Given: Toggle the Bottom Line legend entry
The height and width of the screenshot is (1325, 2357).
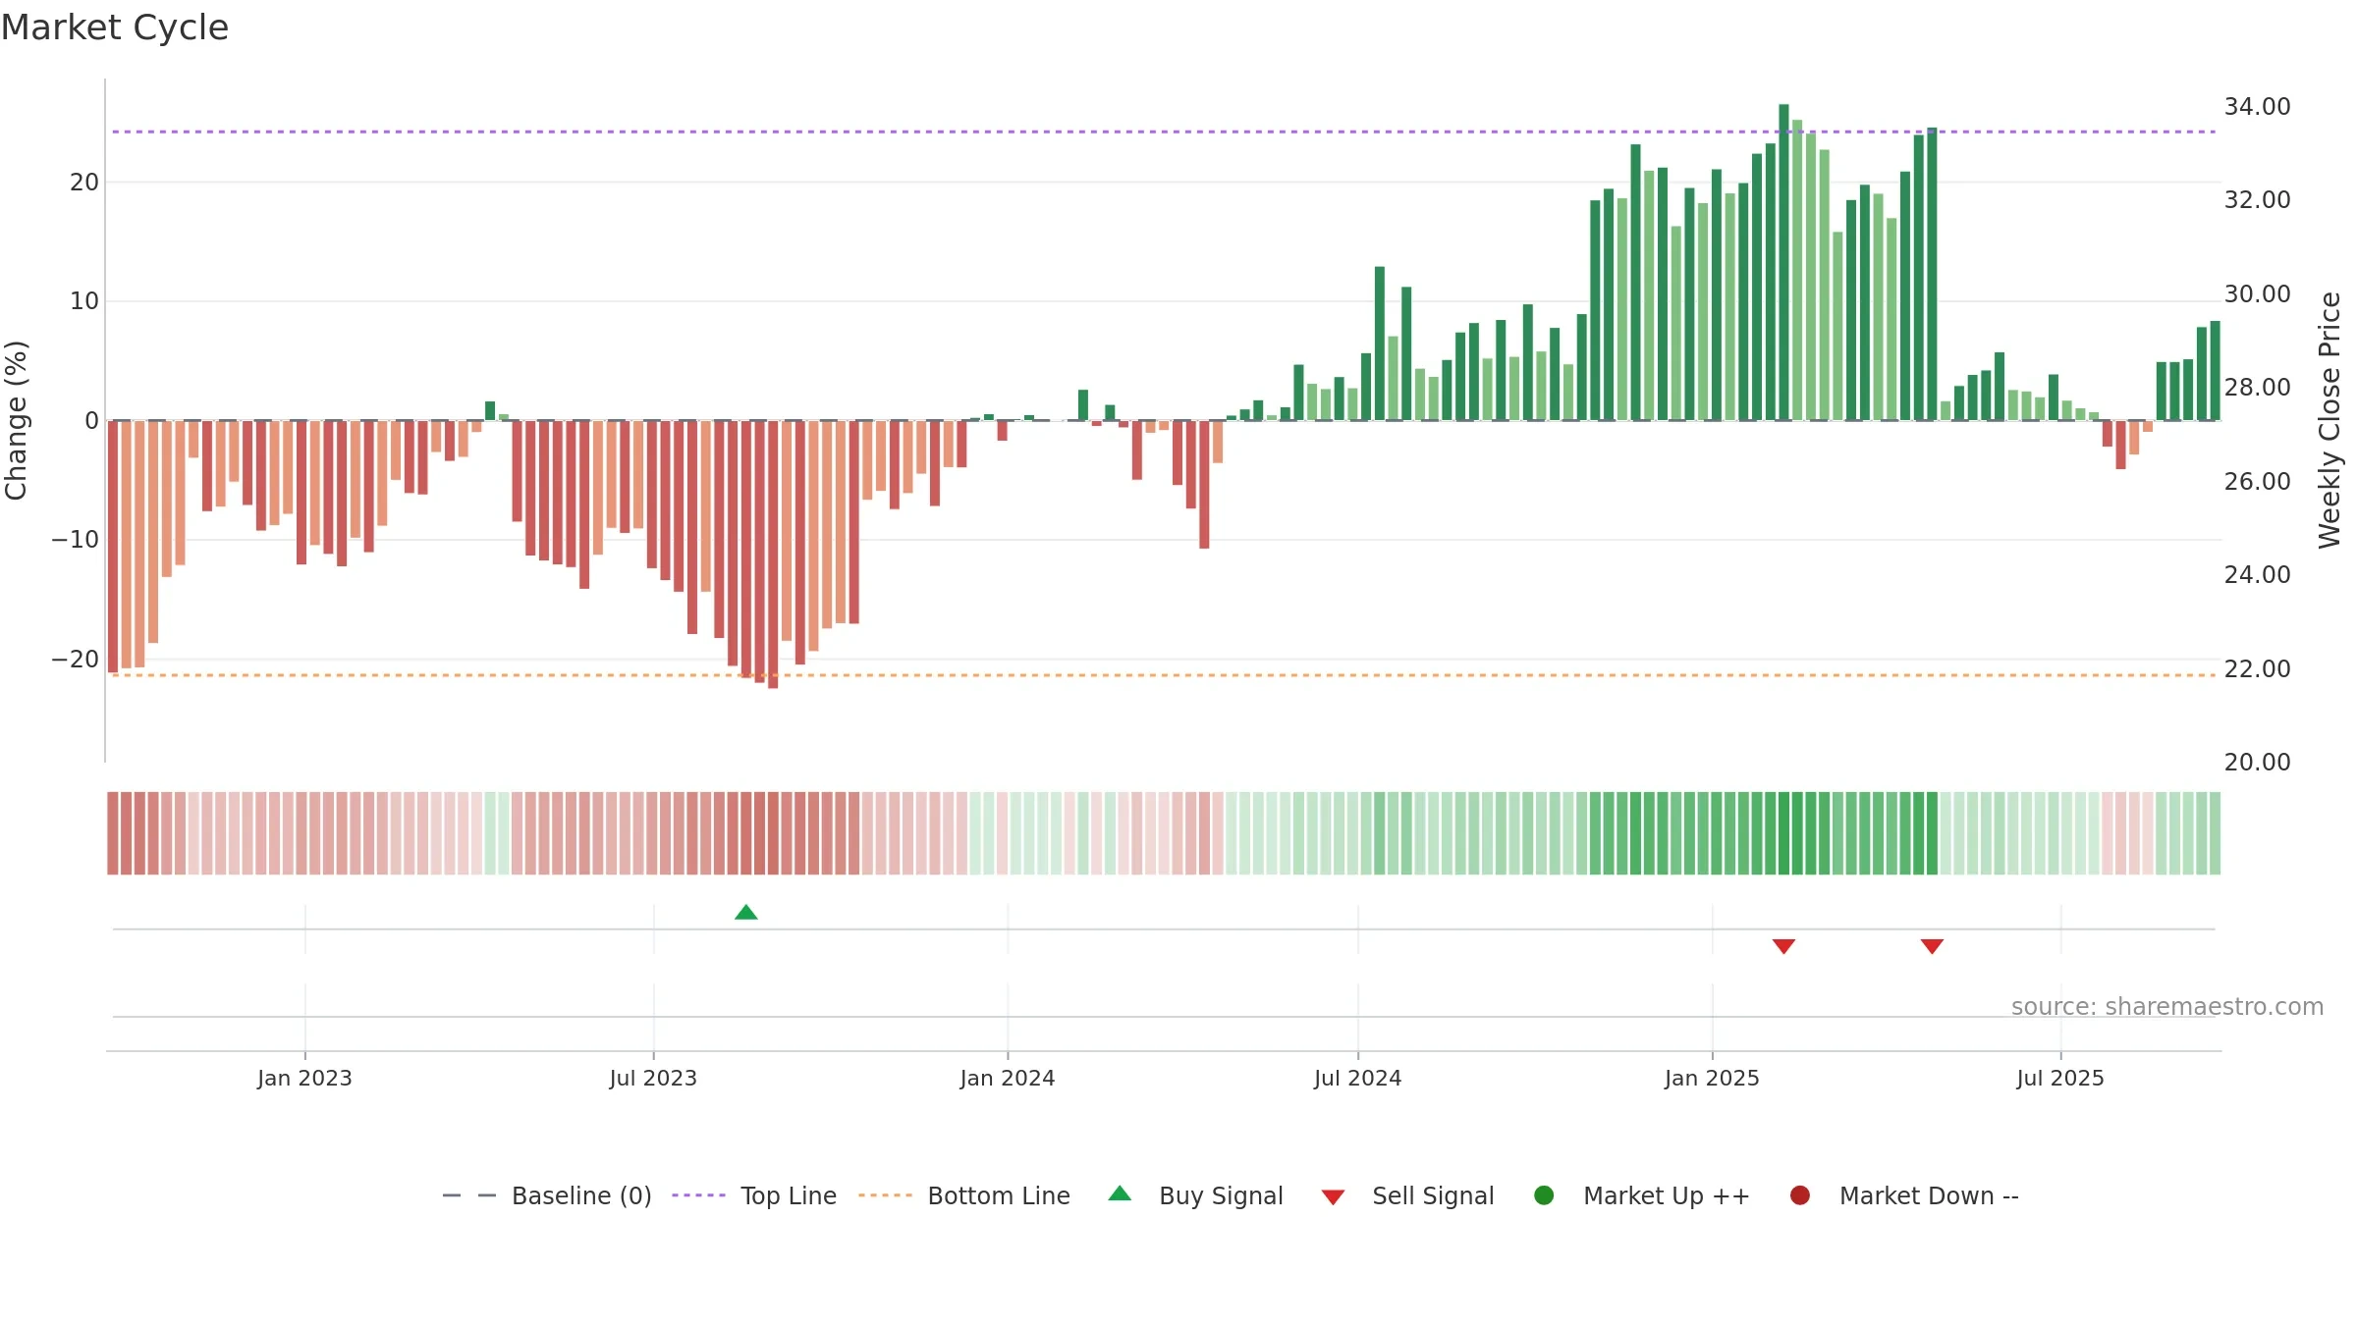Looking at the screenshot, I should click(964, 1195).
